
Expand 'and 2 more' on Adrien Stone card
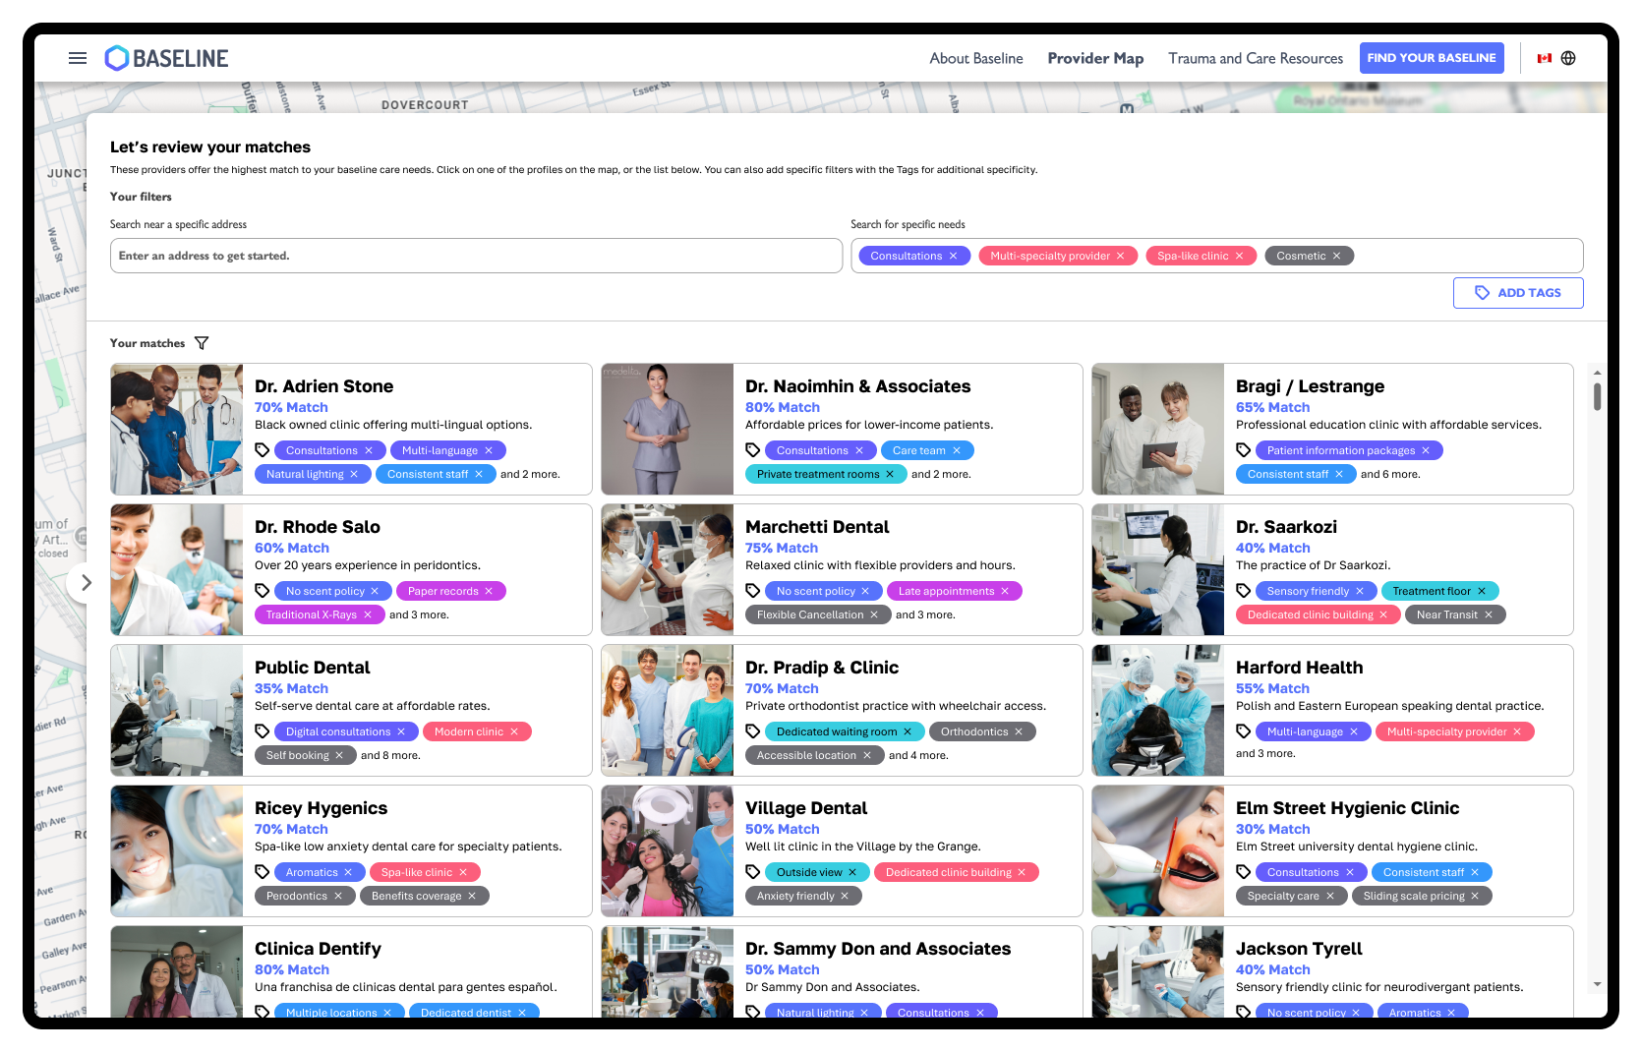[530, 474]
